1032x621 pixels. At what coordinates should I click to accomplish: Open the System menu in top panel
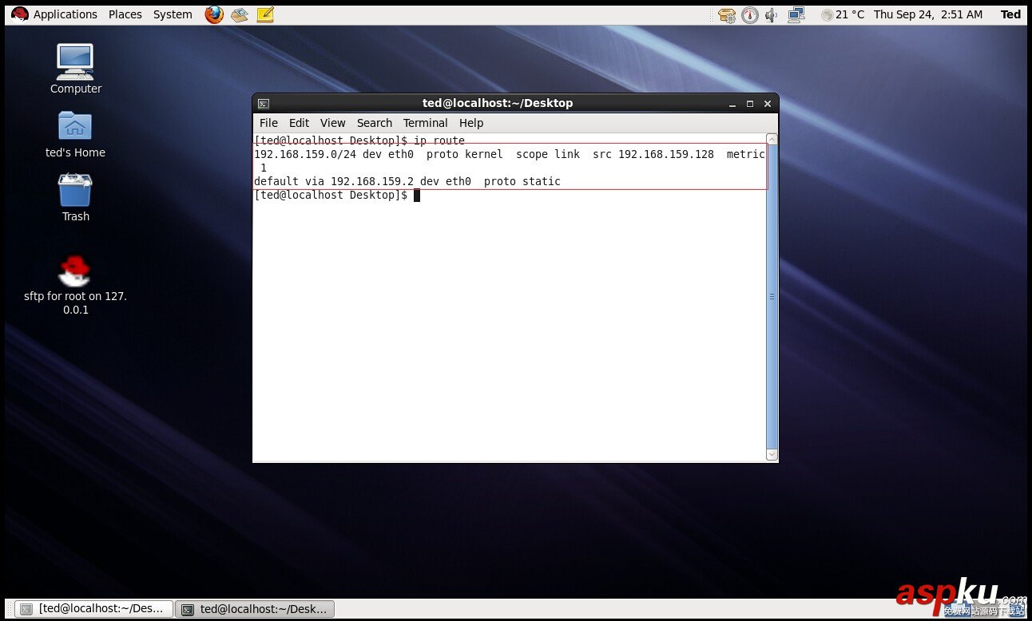click(173, 14)
